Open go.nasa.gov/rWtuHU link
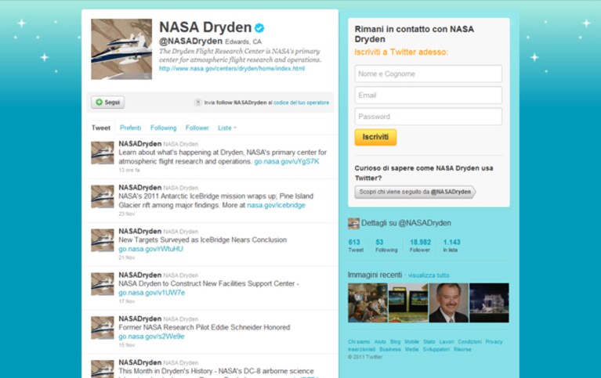Viewport: 601px width, 378px height. [150, 249]
